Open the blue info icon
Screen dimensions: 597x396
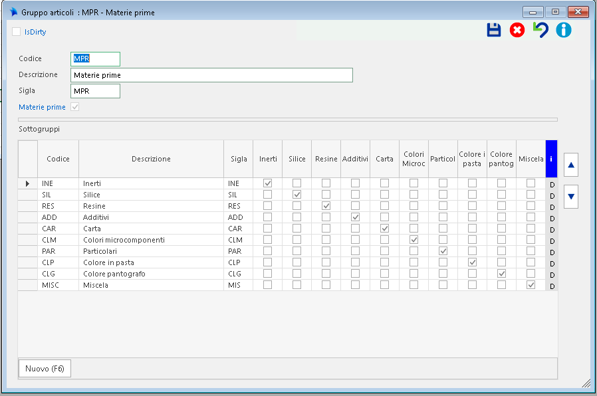point(564,30)
